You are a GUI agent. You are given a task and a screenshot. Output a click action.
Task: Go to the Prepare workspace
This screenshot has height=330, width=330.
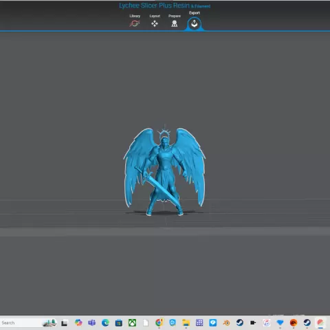pyautogui.click(x=175, y=23)
